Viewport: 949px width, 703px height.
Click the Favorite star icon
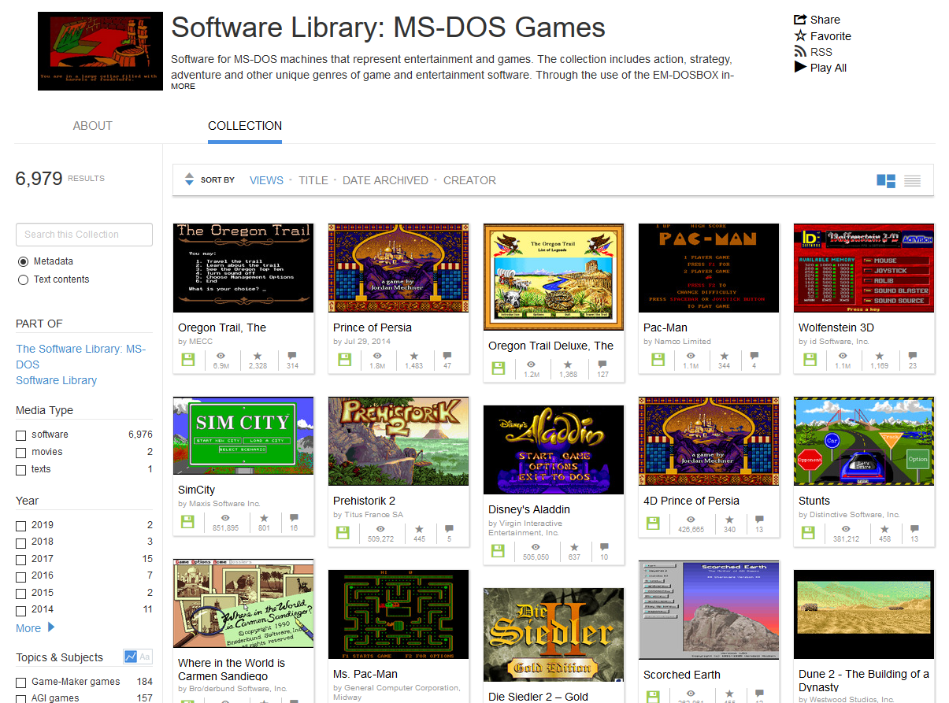click(x=800, y=35)
